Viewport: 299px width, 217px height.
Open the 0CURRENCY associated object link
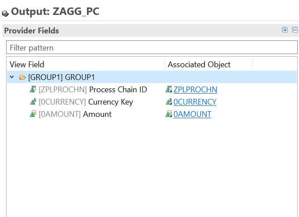(x=195, y=102)
